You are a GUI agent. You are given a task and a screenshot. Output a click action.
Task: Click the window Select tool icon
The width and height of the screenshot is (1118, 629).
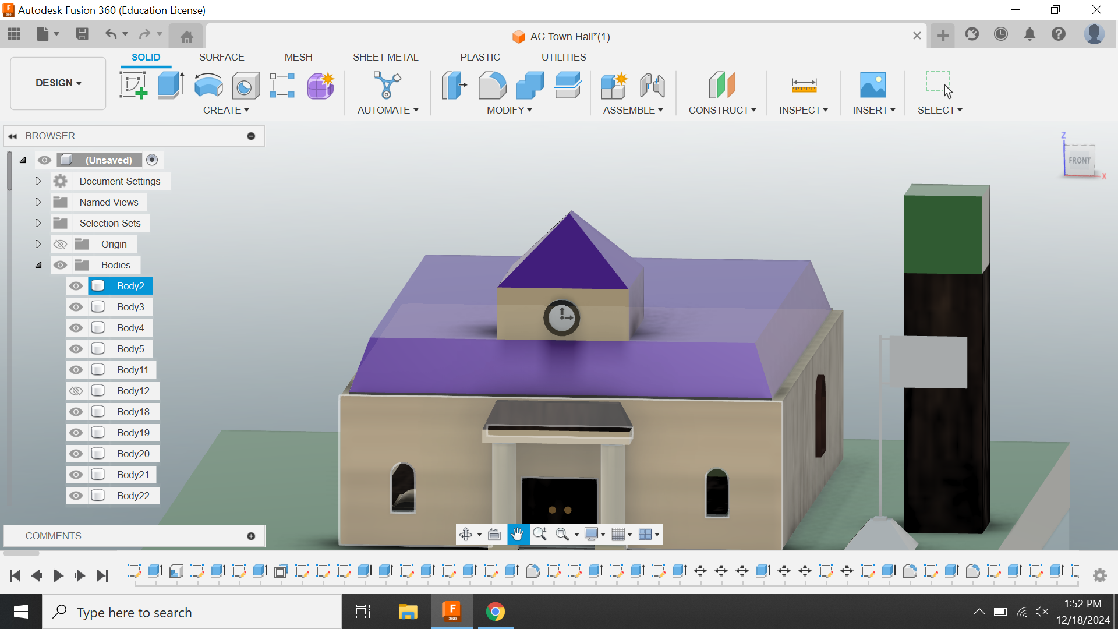939,85
